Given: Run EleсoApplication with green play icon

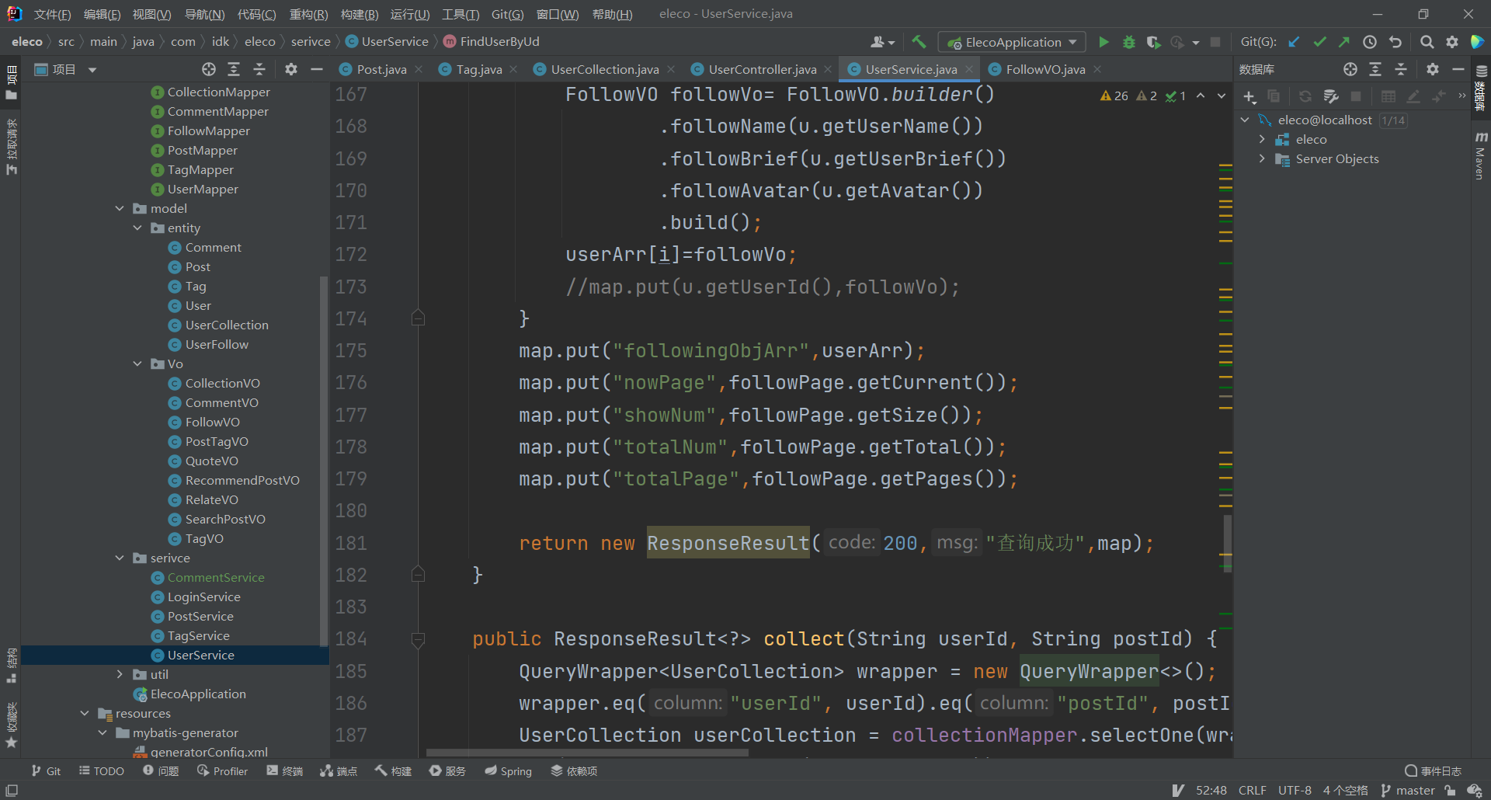Looking at the screenshot, I should (1103, 42).
